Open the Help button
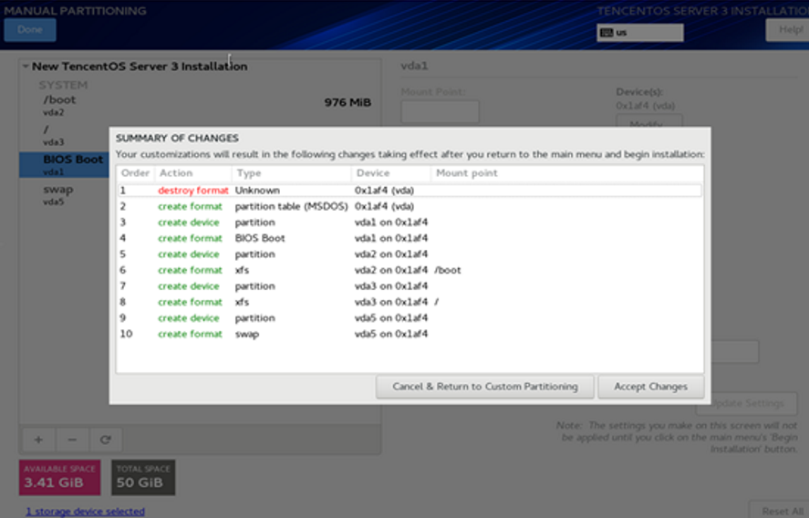The width and height of the screenshot is (809, 518). click(787, 30)
